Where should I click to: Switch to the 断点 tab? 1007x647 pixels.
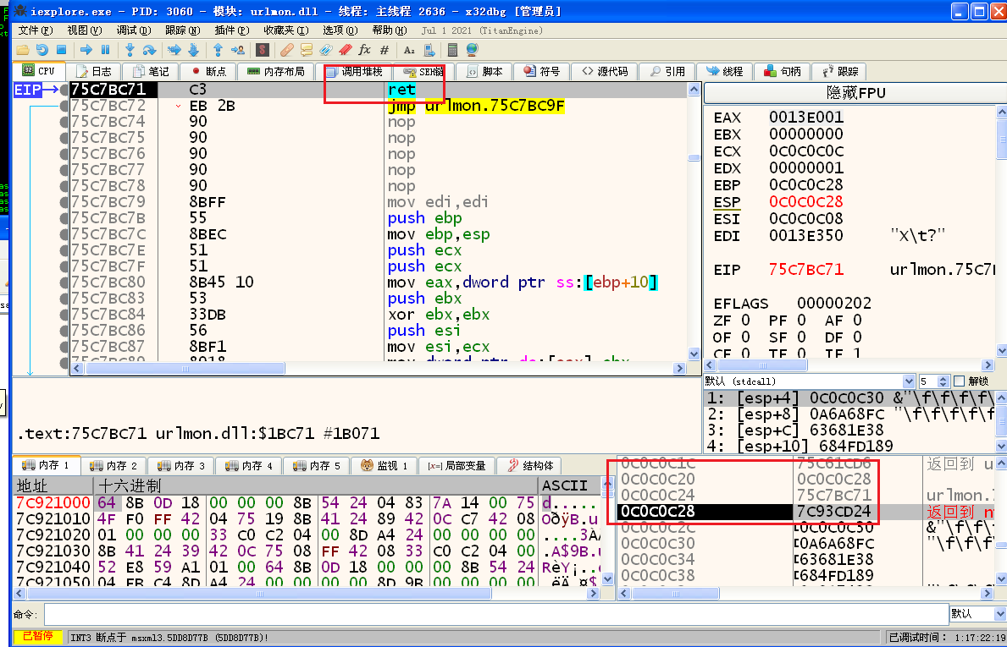click(207, 72)
